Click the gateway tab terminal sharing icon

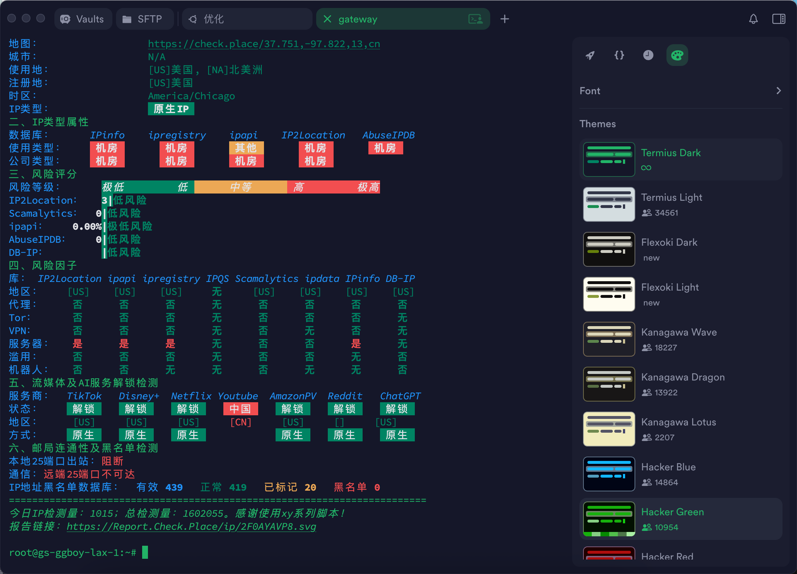(475, 19)
